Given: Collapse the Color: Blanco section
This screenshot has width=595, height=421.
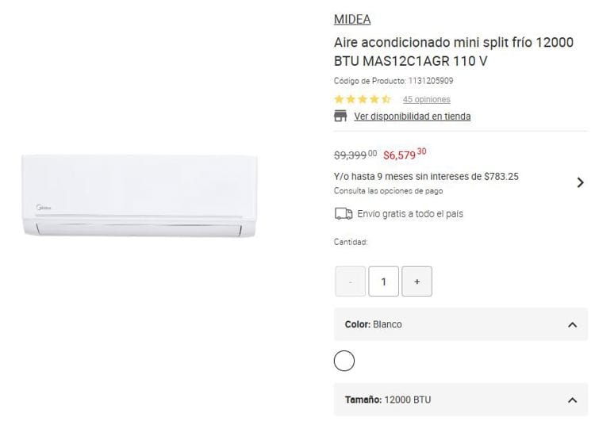Looking at the screenshot, I should 461,324.
